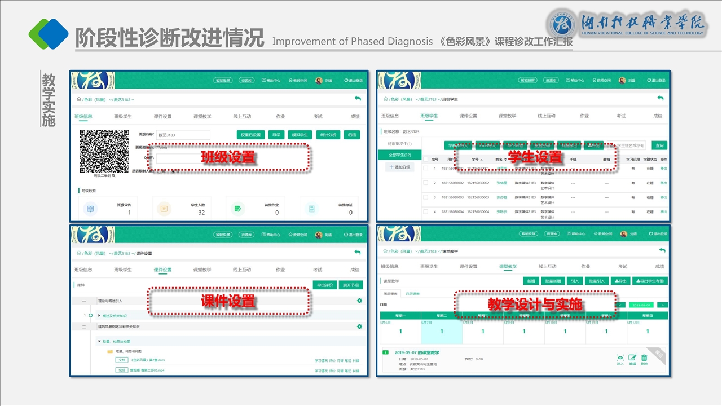Click the 统计分析 button

[x=328, y=135]
